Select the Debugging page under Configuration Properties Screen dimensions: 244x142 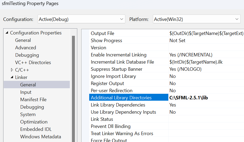[27, 55]
